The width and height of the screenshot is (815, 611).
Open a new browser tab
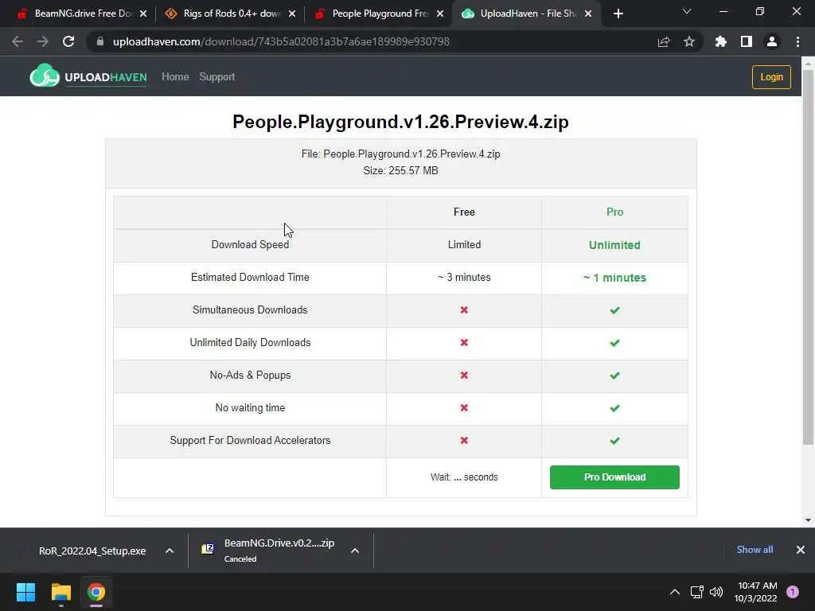click(x=618, y=14)
